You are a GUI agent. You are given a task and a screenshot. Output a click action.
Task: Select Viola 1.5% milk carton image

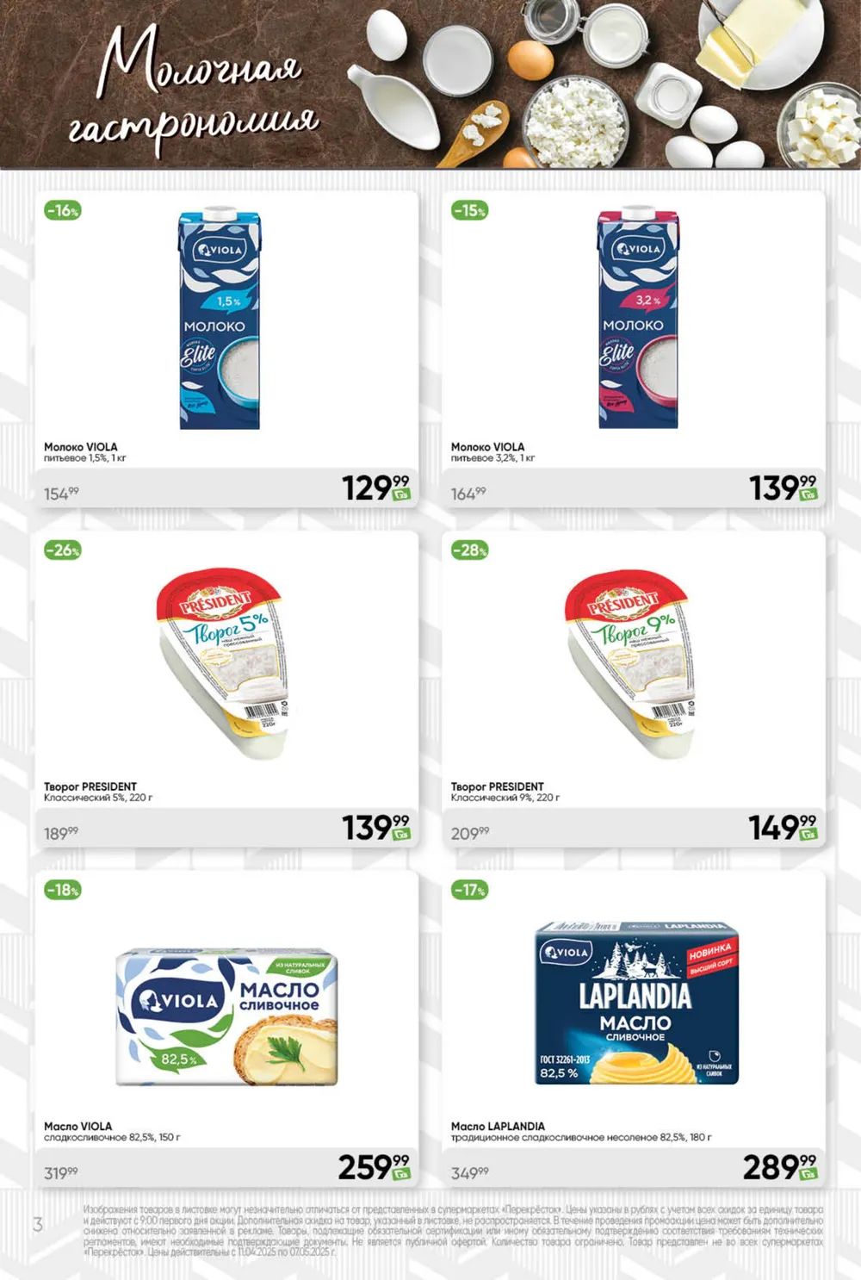tap(220, 318)
